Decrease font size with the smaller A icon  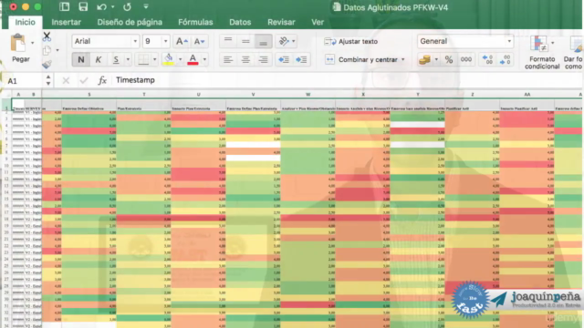(199, 41)
